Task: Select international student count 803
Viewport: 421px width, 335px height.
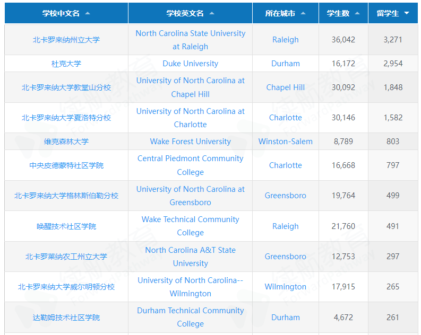Action: (x=393, y=141)
